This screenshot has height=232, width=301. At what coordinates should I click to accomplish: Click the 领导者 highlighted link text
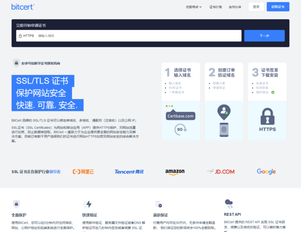coord(55,172)
